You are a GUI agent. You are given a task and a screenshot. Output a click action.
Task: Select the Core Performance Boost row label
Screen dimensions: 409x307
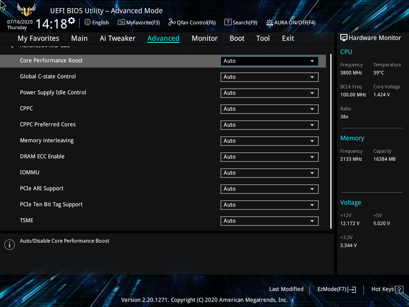51,61
